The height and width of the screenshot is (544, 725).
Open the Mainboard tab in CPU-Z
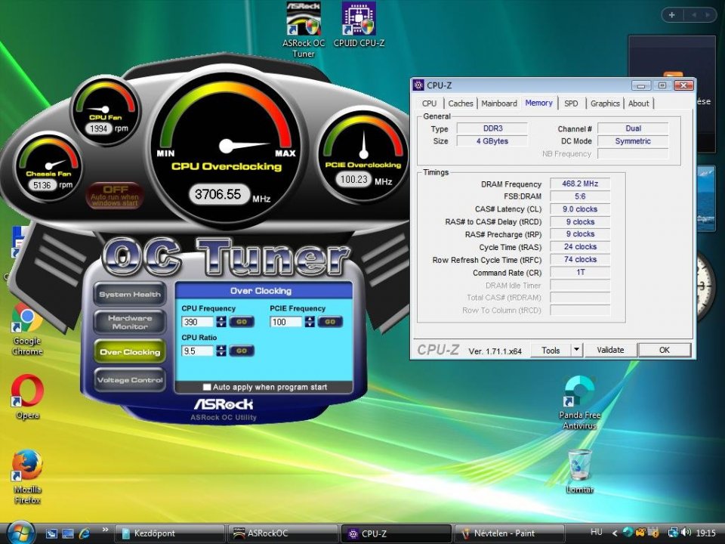click(x=499, y=104)
